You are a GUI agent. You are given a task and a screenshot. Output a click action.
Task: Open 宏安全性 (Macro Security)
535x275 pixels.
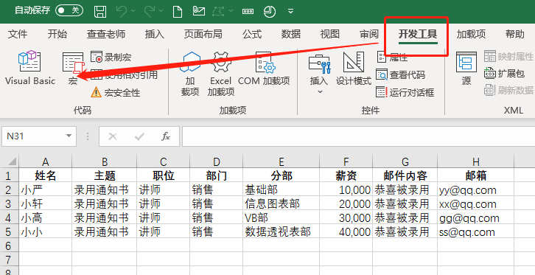pyautogui.click(x=116, y=92)
